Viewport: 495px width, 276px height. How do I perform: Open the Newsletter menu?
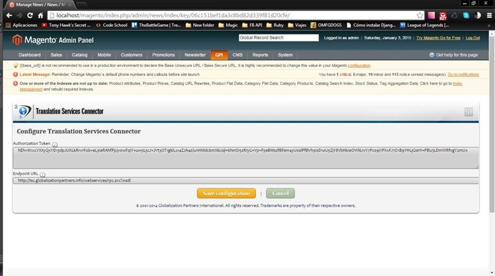point(195,55)
